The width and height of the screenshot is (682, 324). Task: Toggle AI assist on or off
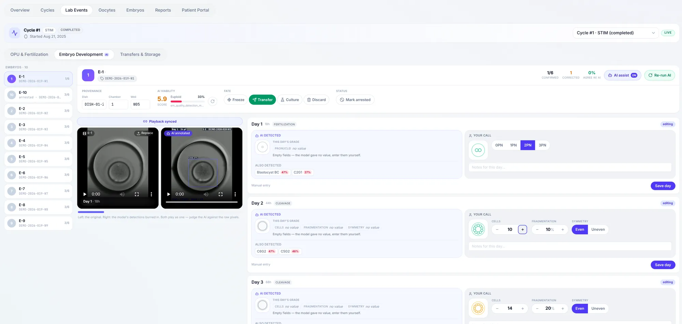(622, 75)
